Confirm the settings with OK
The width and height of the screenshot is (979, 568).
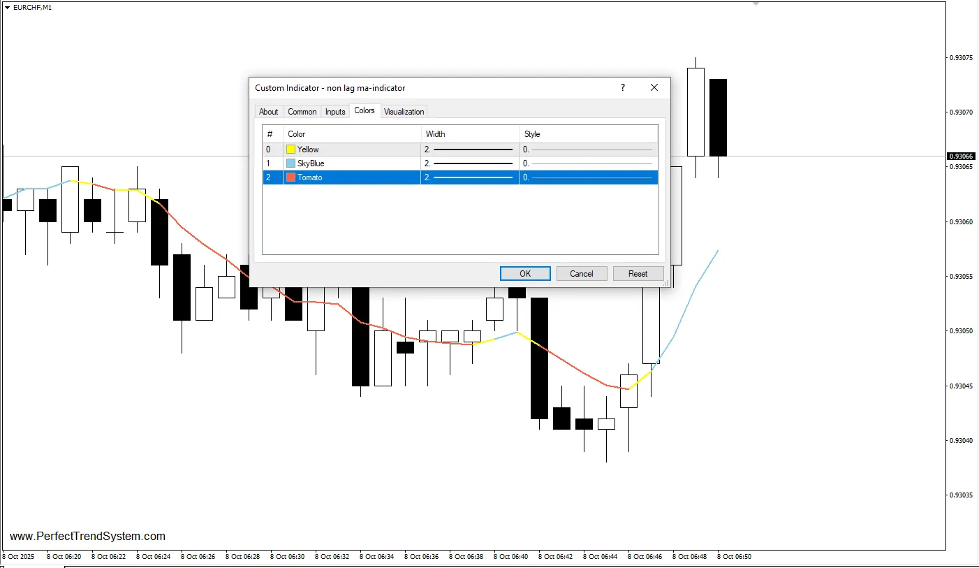point(525,274)
